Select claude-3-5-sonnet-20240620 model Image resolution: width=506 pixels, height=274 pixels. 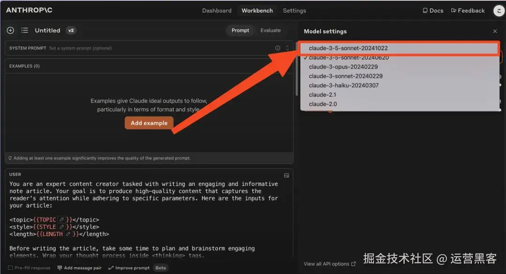[400, 58]
